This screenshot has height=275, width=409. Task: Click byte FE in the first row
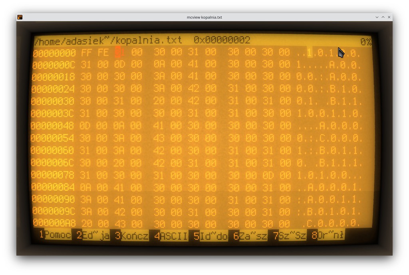tap(103, 52)
